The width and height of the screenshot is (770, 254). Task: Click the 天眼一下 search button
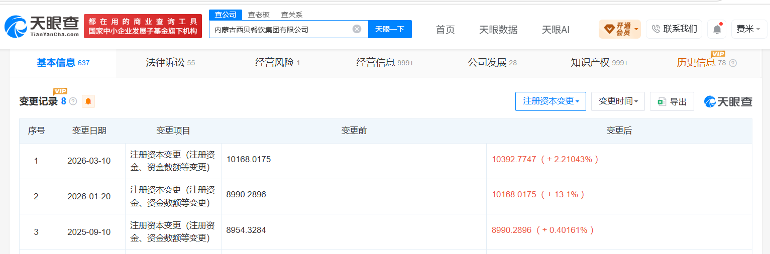click(x=390, y=29)
